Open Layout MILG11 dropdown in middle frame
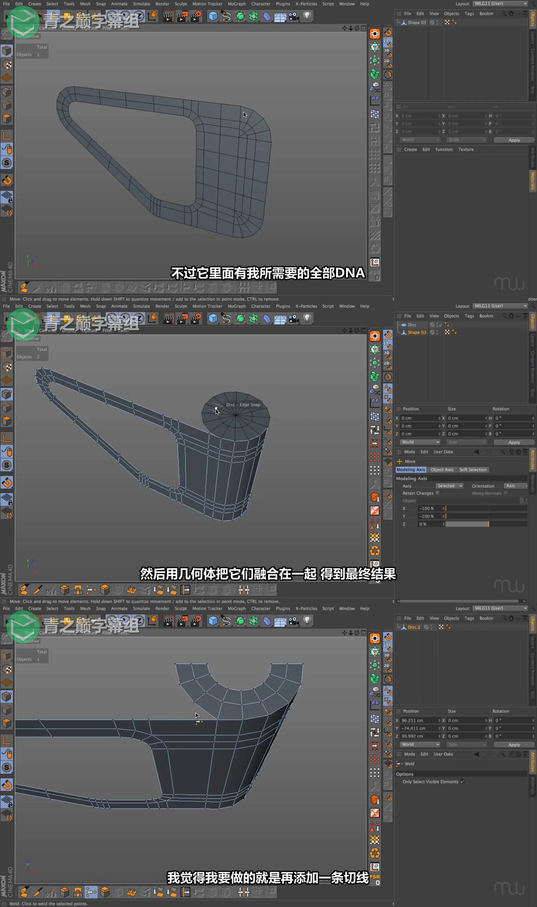537x907 pixels. [501, 306]
